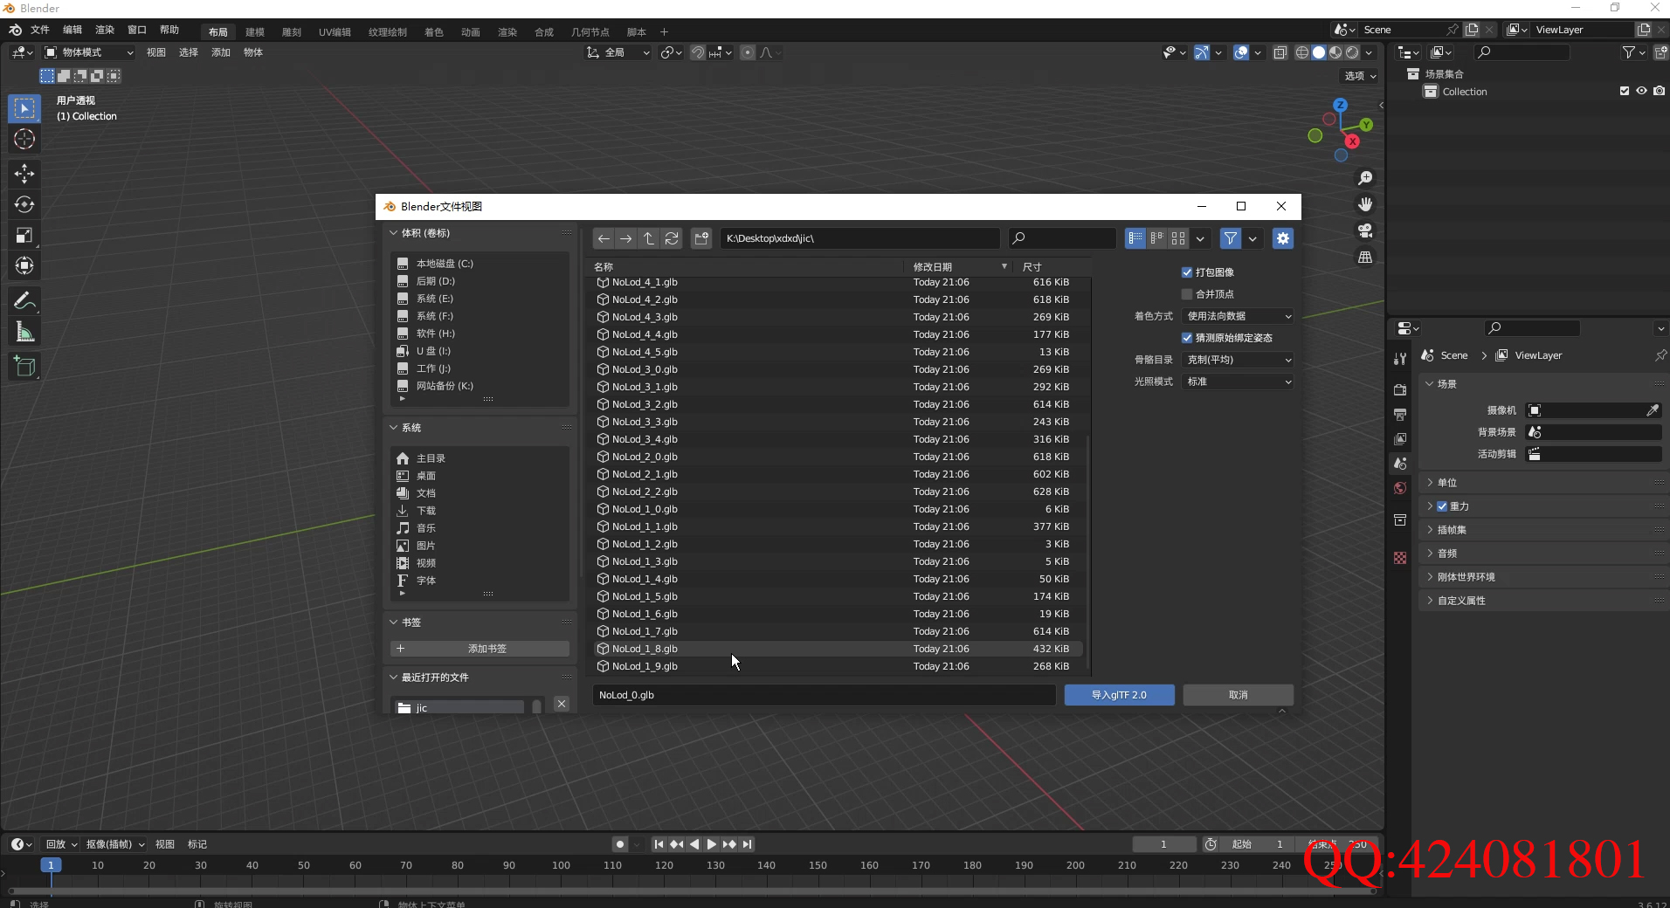This screenshot has width=1670, height=908.
Task: Toggle file filter funnel icon
Action: pyautogui.click(x=1230, y=238)
